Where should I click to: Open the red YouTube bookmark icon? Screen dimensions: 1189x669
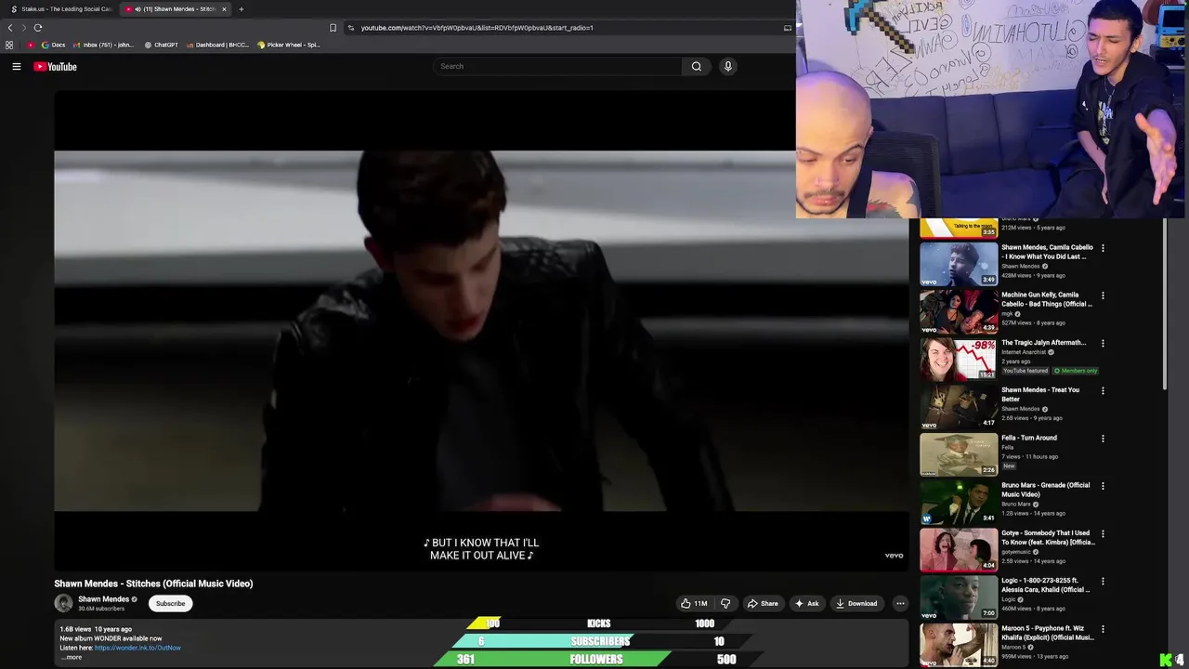point(31,45)
